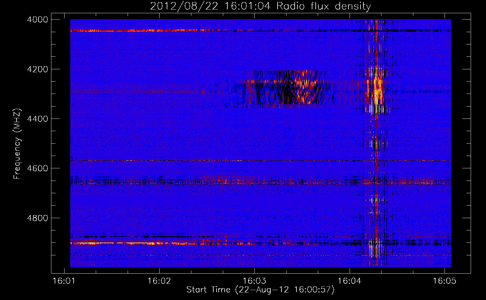Click the 16:05 time tick label
This screenshot has width=486, height=300.
point(444,281)
